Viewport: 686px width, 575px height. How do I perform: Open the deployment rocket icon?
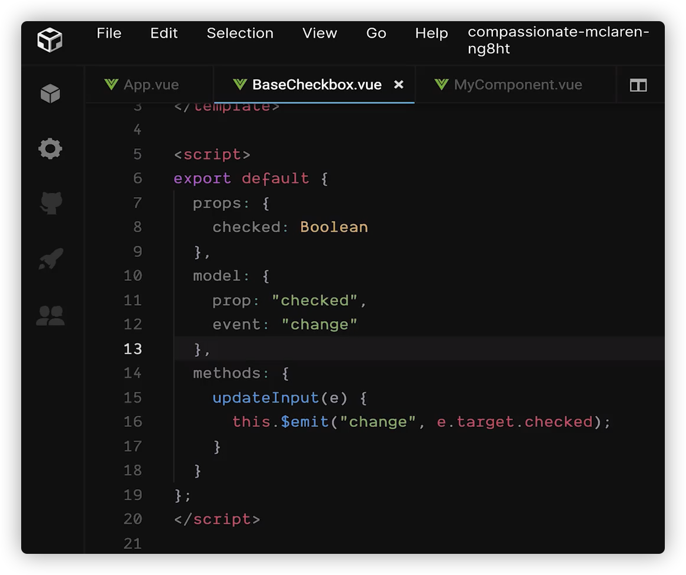pos(51,259)
